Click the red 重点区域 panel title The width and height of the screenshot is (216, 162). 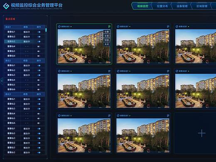10,19
